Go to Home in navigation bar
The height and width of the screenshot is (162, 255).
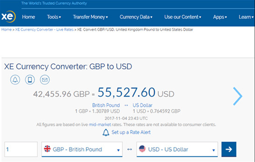(28, 17)
